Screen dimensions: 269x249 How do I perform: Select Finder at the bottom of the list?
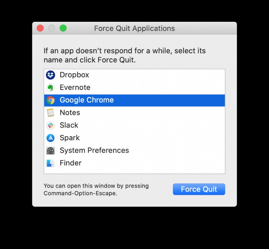point(70,163)
